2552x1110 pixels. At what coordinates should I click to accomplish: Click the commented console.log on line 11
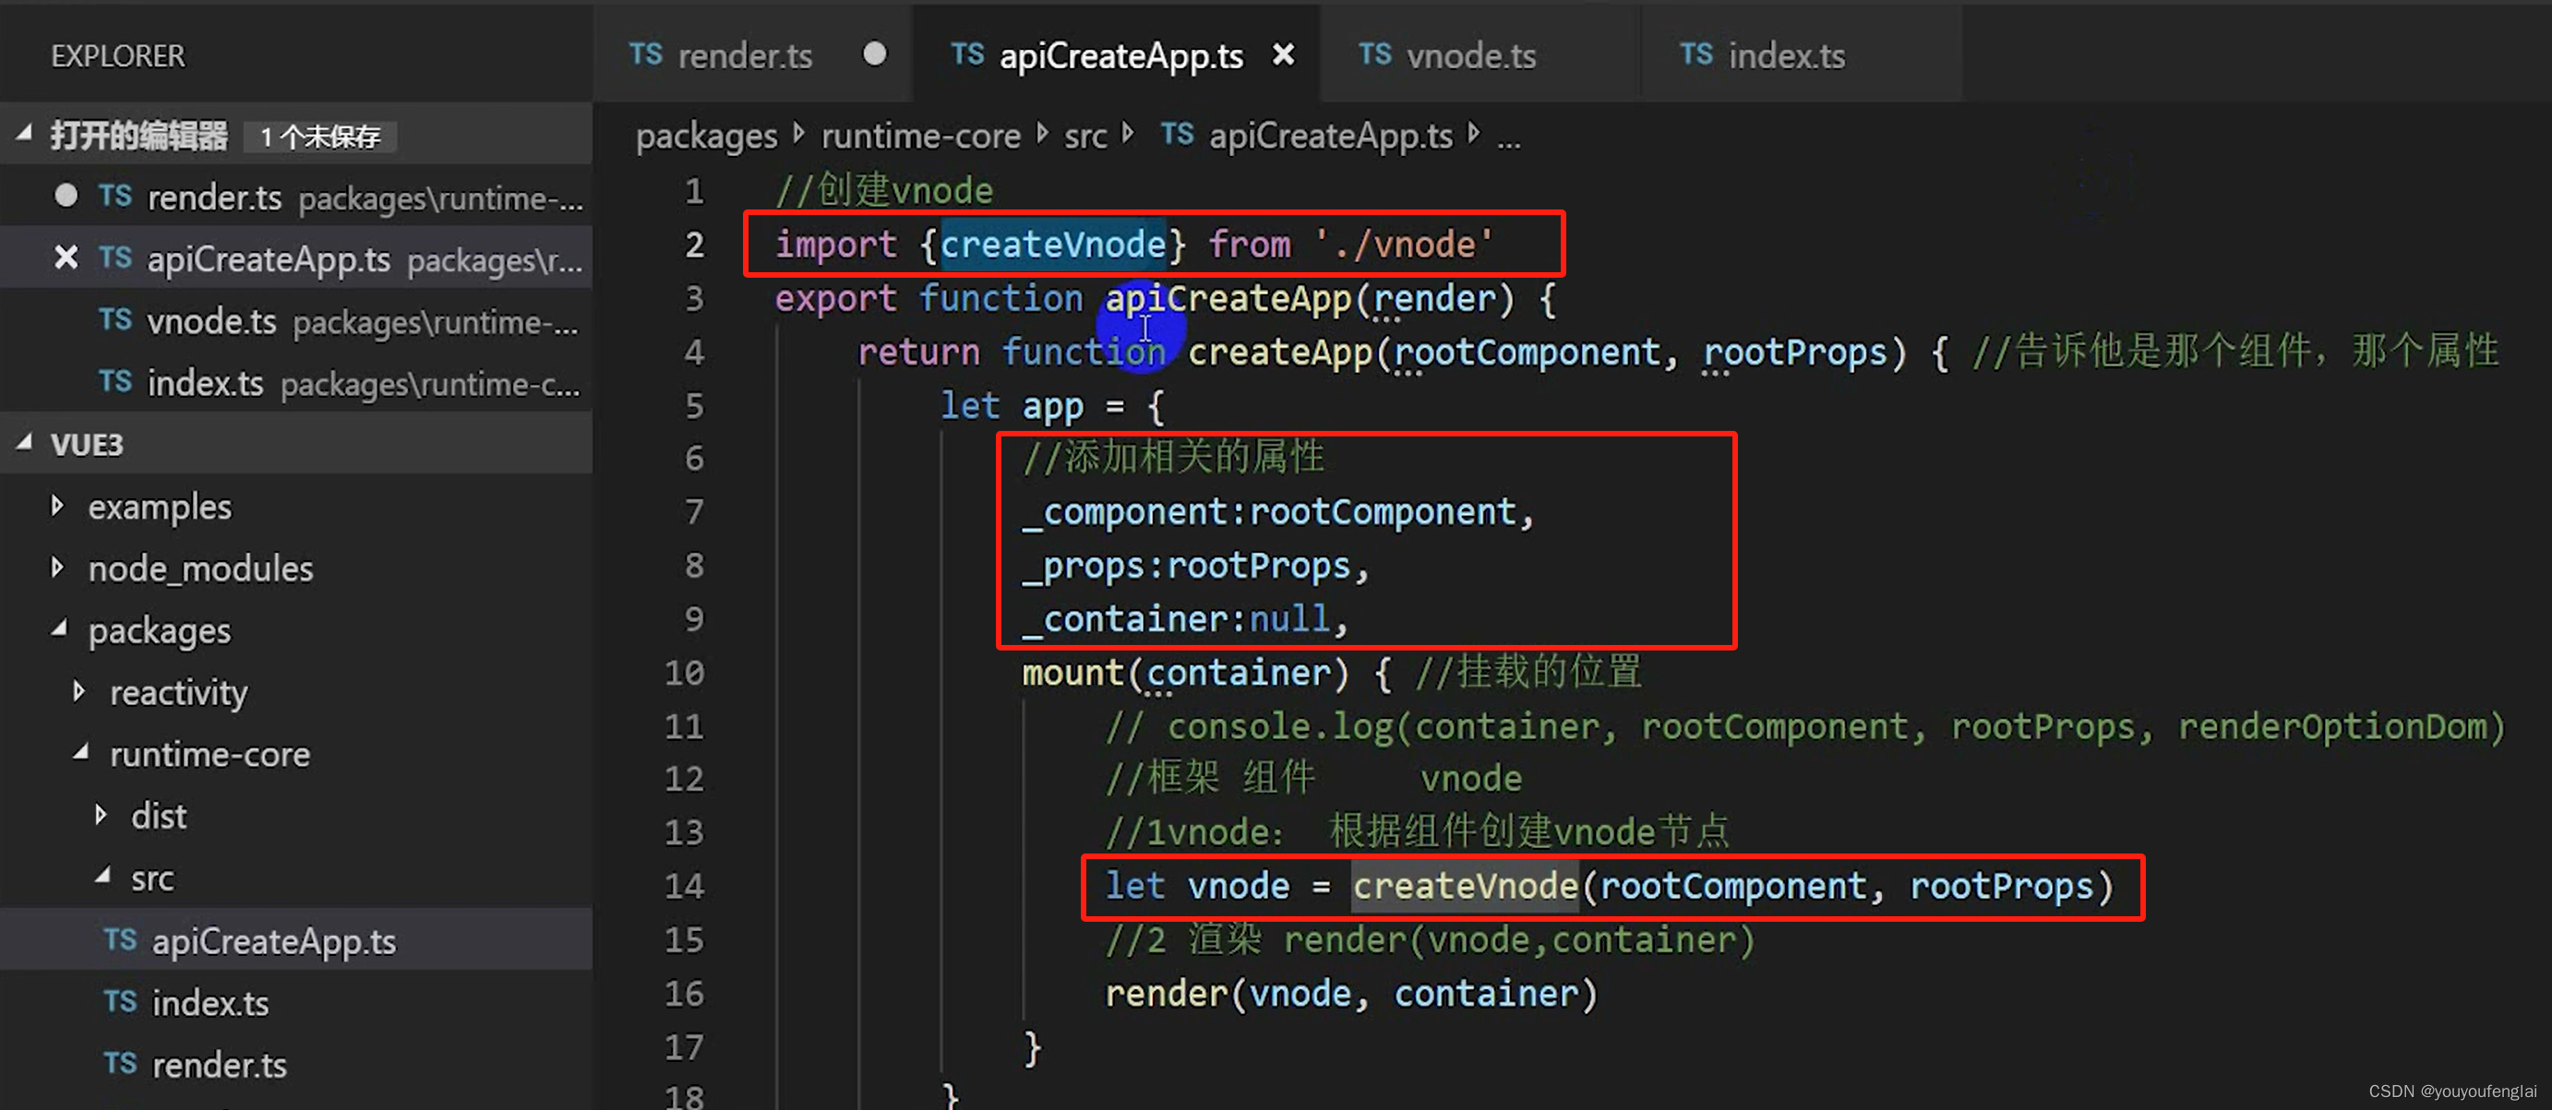1805,726
